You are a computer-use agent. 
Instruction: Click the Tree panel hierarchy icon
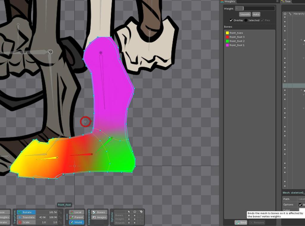(x=283, y=1)
